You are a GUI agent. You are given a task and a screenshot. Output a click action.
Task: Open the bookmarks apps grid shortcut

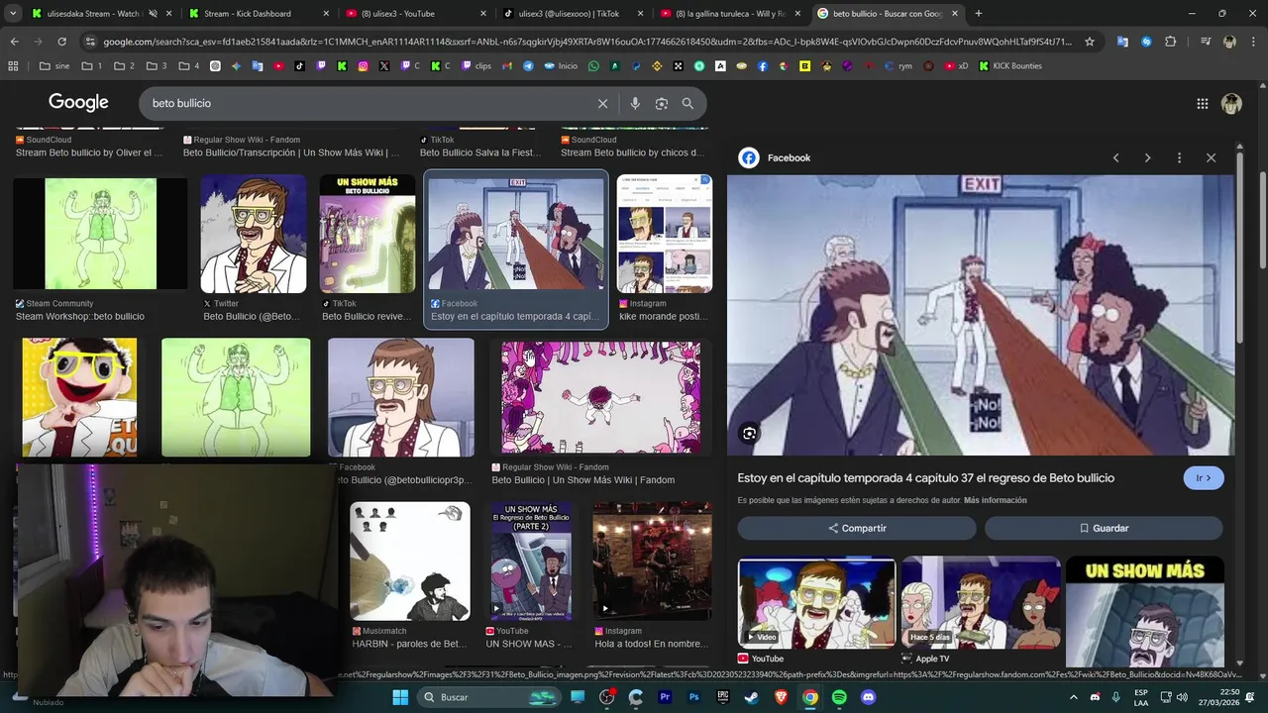[x=13, y=66]
